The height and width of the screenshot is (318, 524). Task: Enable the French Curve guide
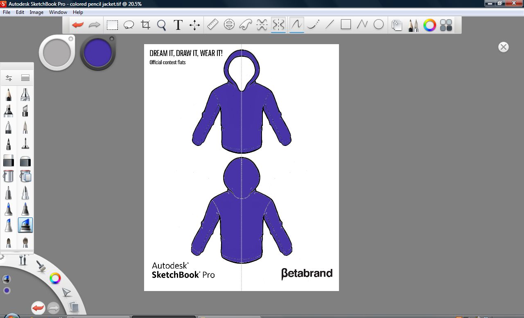(x=246, y=25)
